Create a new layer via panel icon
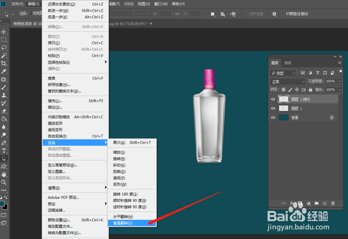 [325, 203]
